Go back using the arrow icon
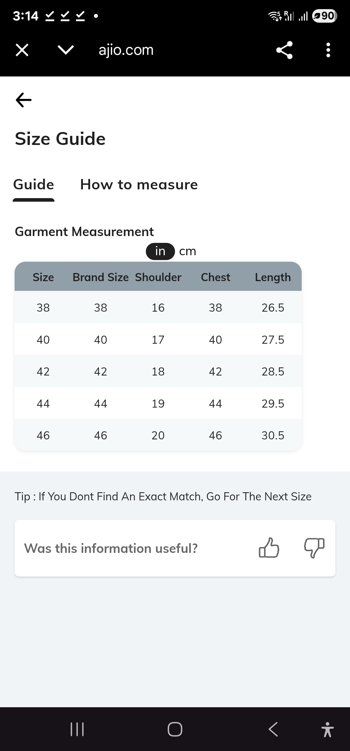Image resolution: width=350 pixels, height=751 pixels. [24, 100]
